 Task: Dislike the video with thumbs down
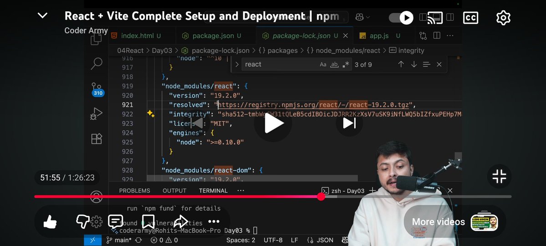(x=82, y=221)
